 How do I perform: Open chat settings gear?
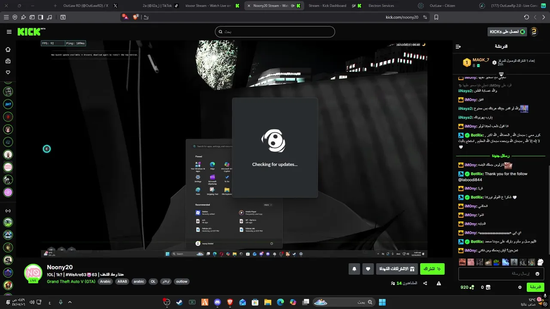point(519,287)
